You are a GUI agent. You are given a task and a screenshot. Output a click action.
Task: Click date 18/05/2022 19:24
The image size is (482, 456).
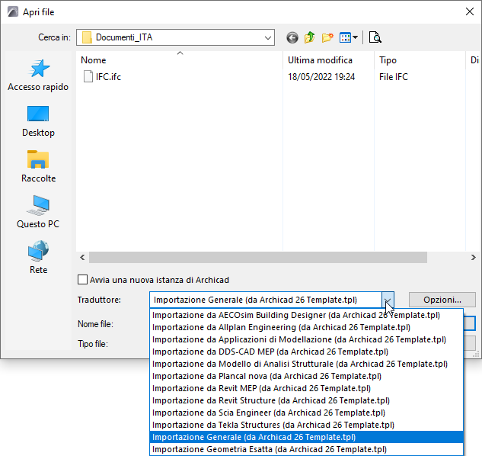321,77
